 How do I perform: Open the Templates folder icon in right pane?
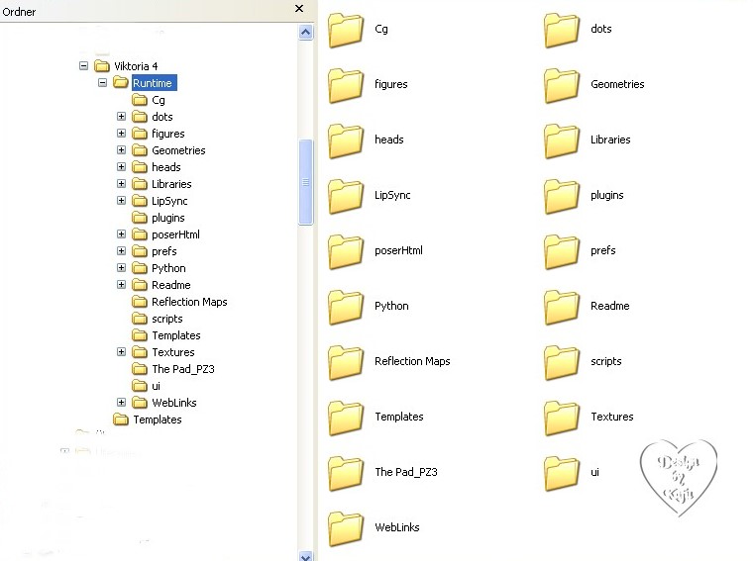click(346, 419)
